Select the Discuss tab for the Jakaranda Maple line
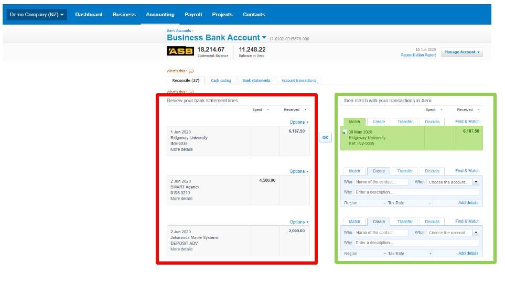505x284 pixels. coord(432,222)
